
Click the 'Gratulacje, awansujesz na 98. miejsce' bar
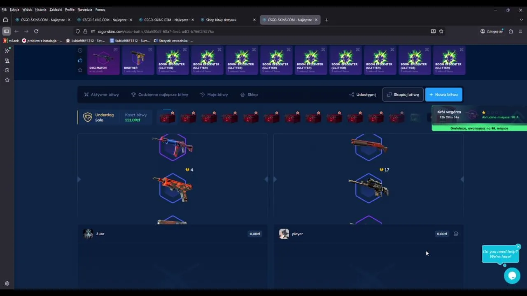point(479,128)
